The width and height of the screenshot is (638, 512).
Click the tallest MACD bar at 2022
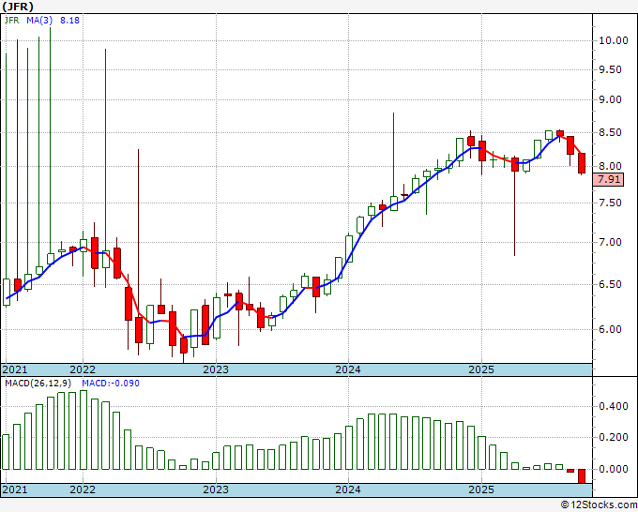point(84,429)
